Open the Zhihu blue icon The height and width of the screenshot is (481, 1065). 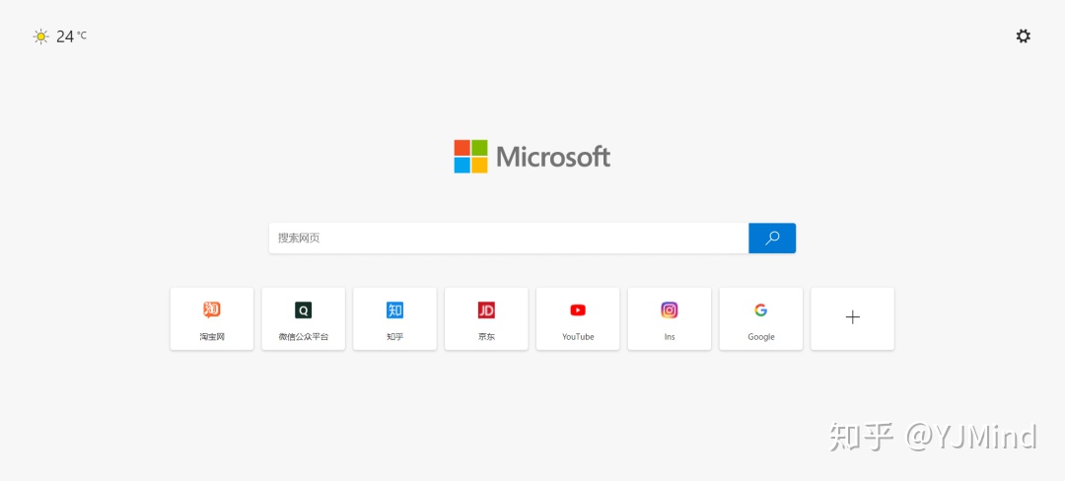(x=394, y=310)
